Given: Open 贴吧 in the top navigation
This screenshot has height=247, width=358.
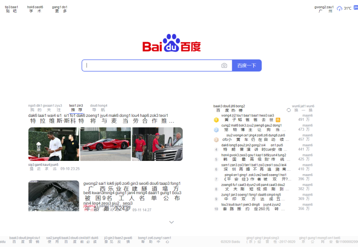Looking at the screenshot, I should point(11,9).
